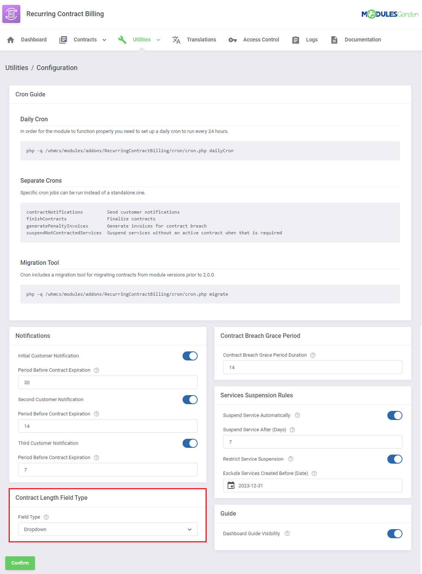Expand the Utilities menu chevron
Viewport: 422px width, 574px height.
pyautogui.click(x=158, y=40)
